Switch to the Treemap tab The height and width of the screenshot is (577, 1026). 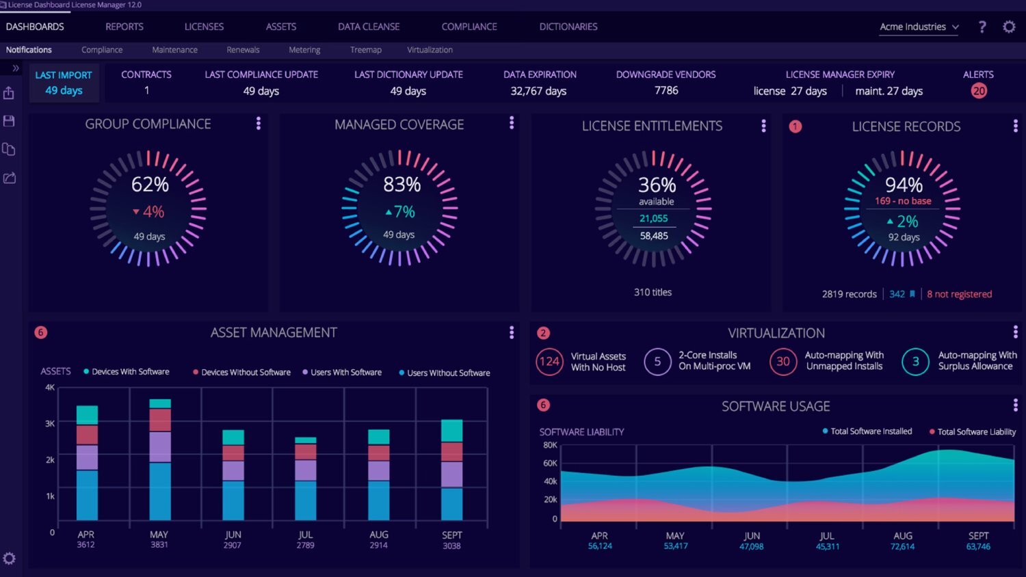365,49
